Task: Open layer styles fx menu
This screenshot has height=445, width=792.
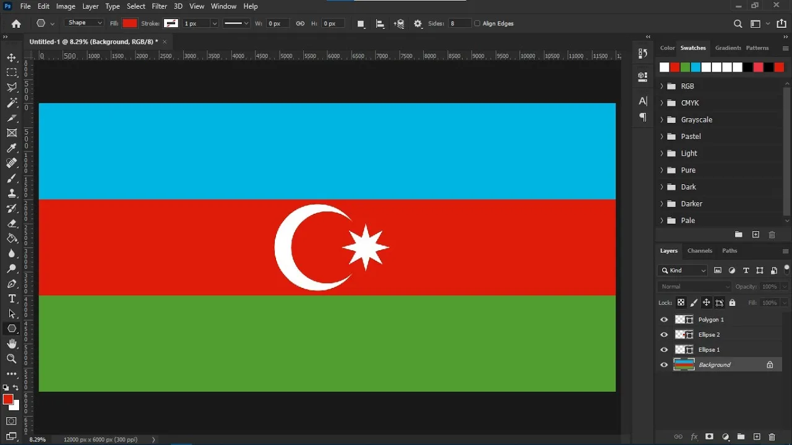Action: 694,437
